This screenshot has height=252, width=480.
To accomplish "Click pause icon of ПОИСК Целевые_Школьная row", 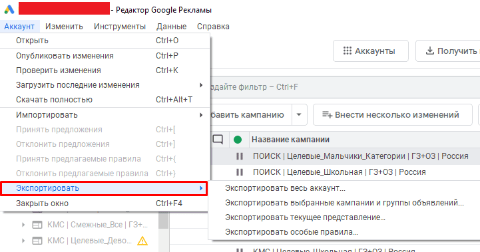I will 240,172.
